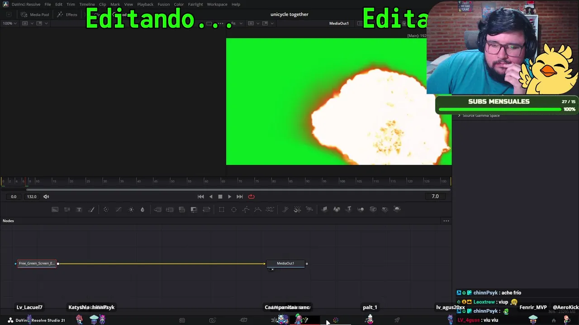Click the render end frame field 132.0
The image size is (579, 325).
32,196
